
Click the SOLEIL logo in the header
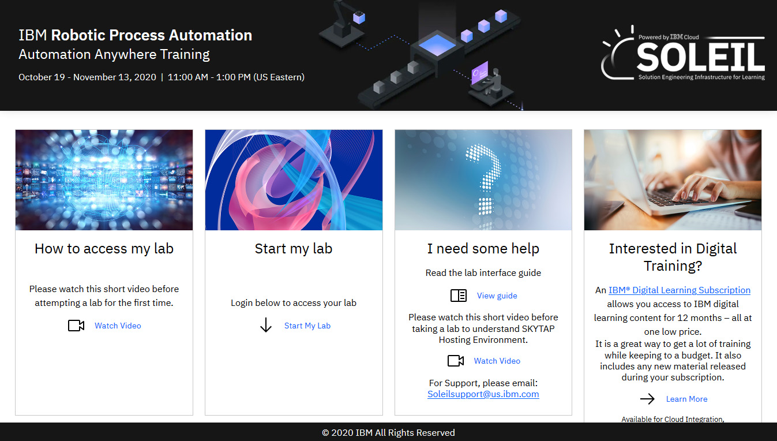click(683, 54)
